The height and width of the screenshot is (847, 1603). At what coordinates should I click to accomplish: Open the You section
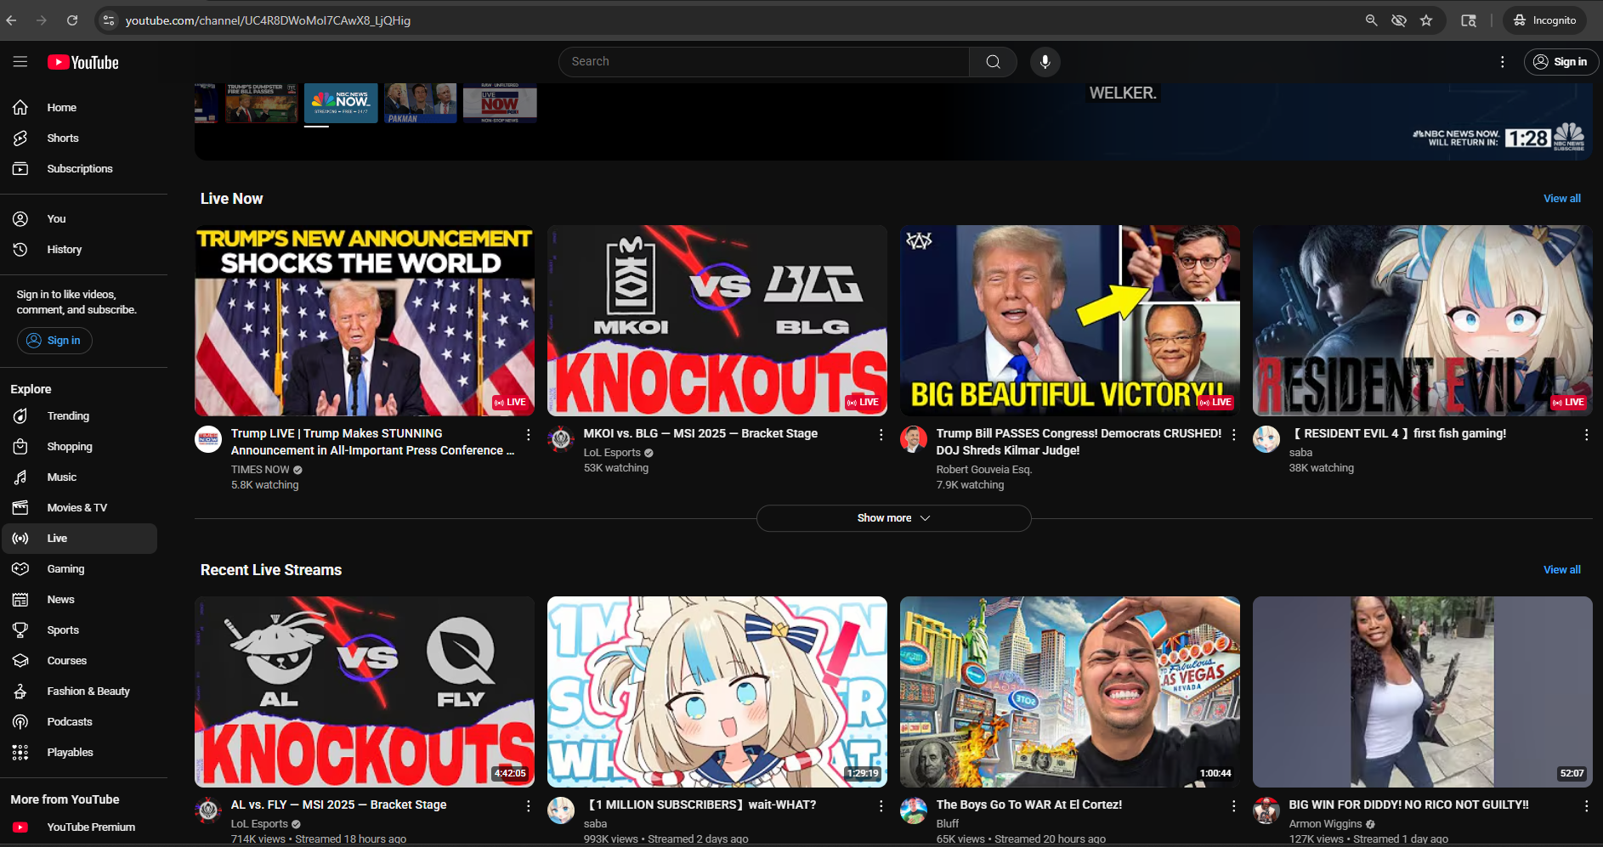pyautogui.click(x=79, y=219)
